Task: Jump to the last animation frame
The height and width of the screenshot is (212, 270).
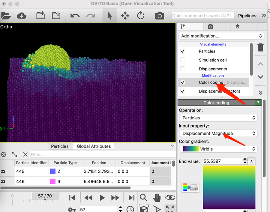Action: click(131, 198)
